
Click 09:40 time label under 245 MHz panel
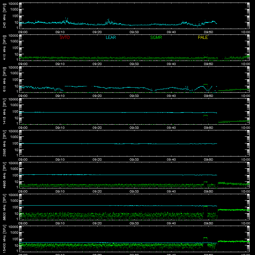pyautogui.click(x=171, y=32)
